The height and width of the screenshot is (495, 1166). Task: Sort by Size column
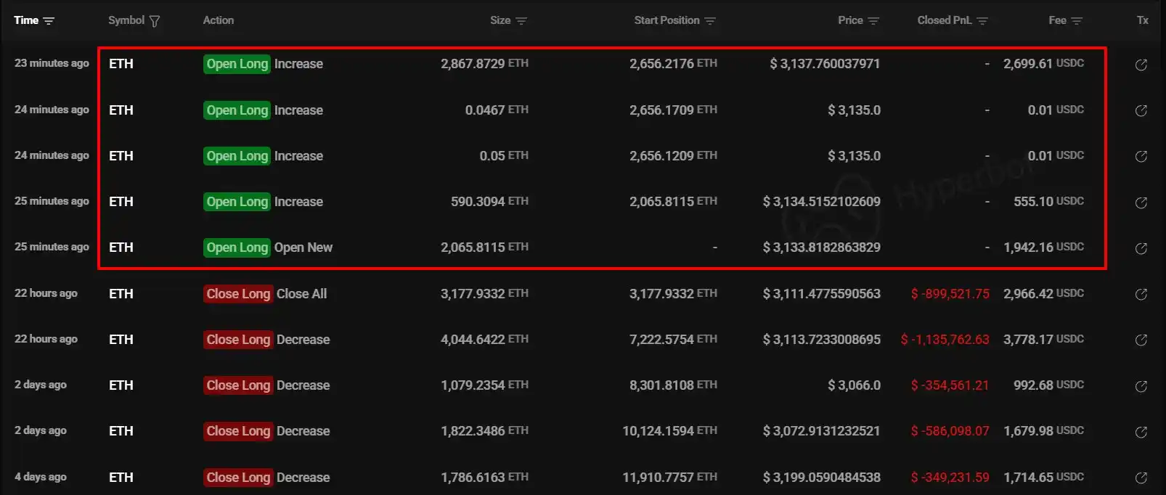tap(521, 21)
